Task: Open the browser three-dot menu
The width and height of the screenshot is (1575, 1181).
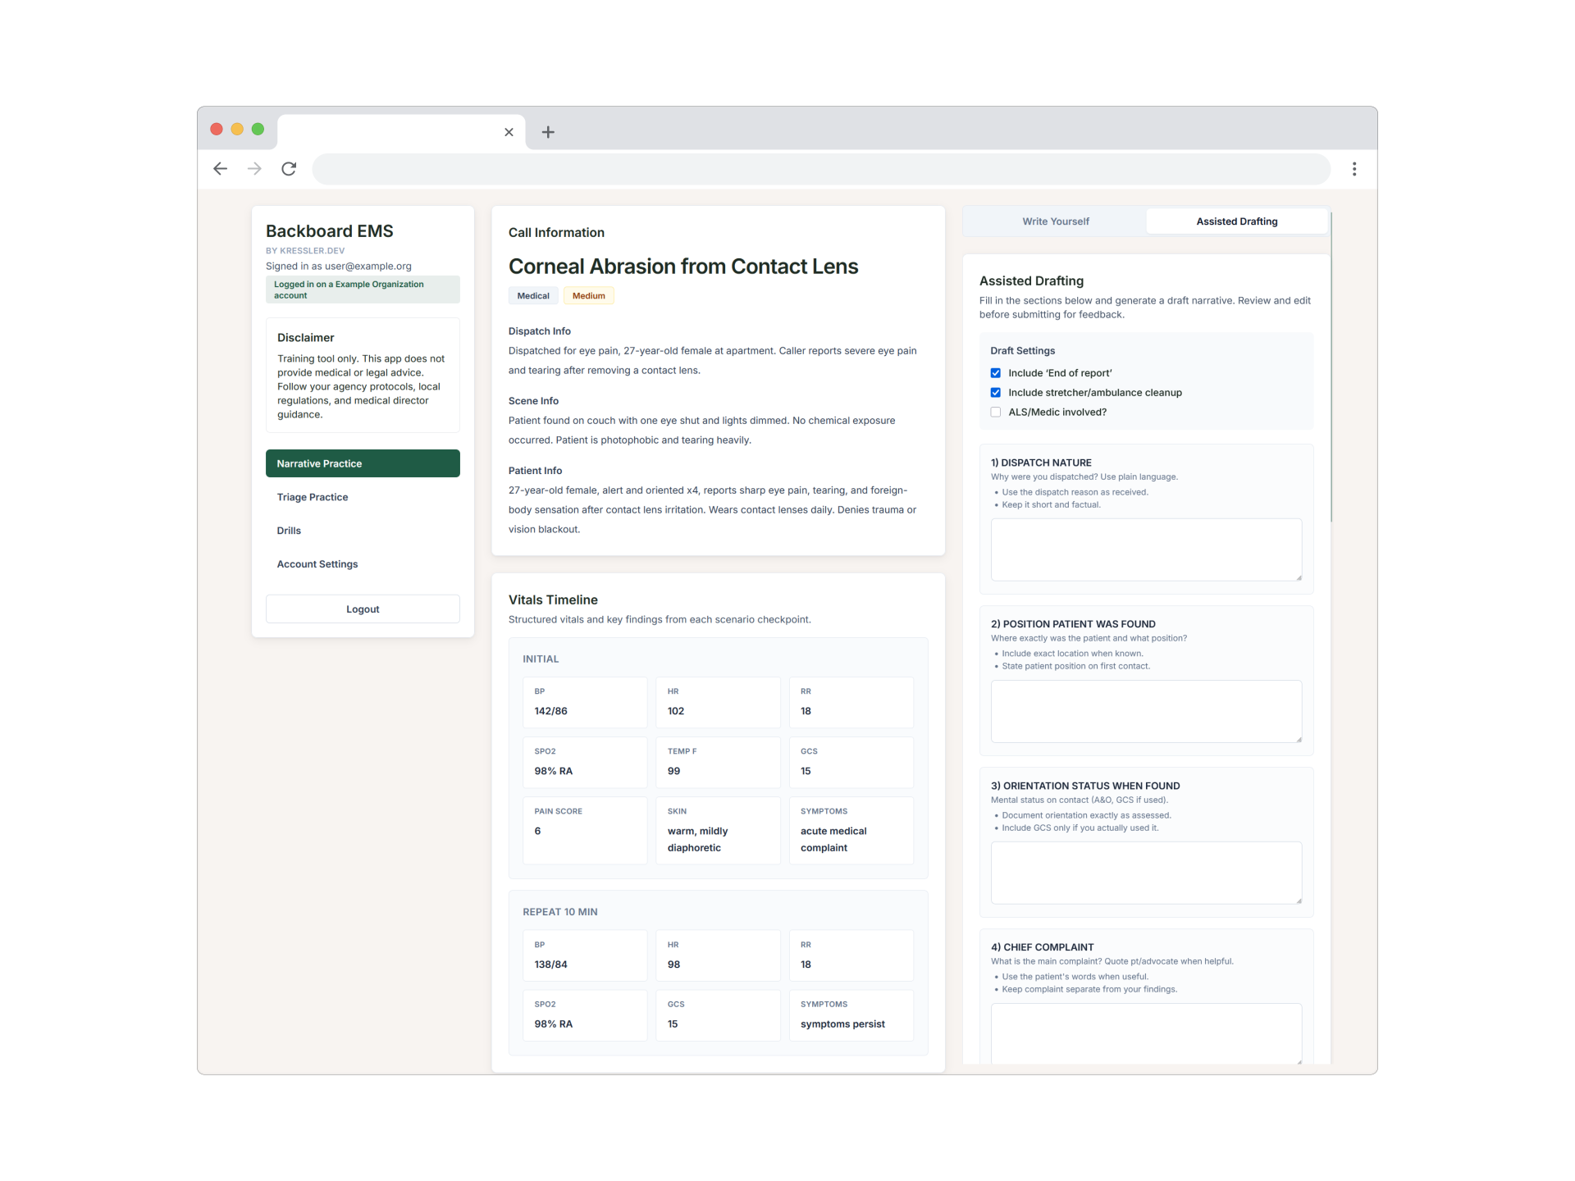Action: pyautogui.click(x=1354, y=169)
